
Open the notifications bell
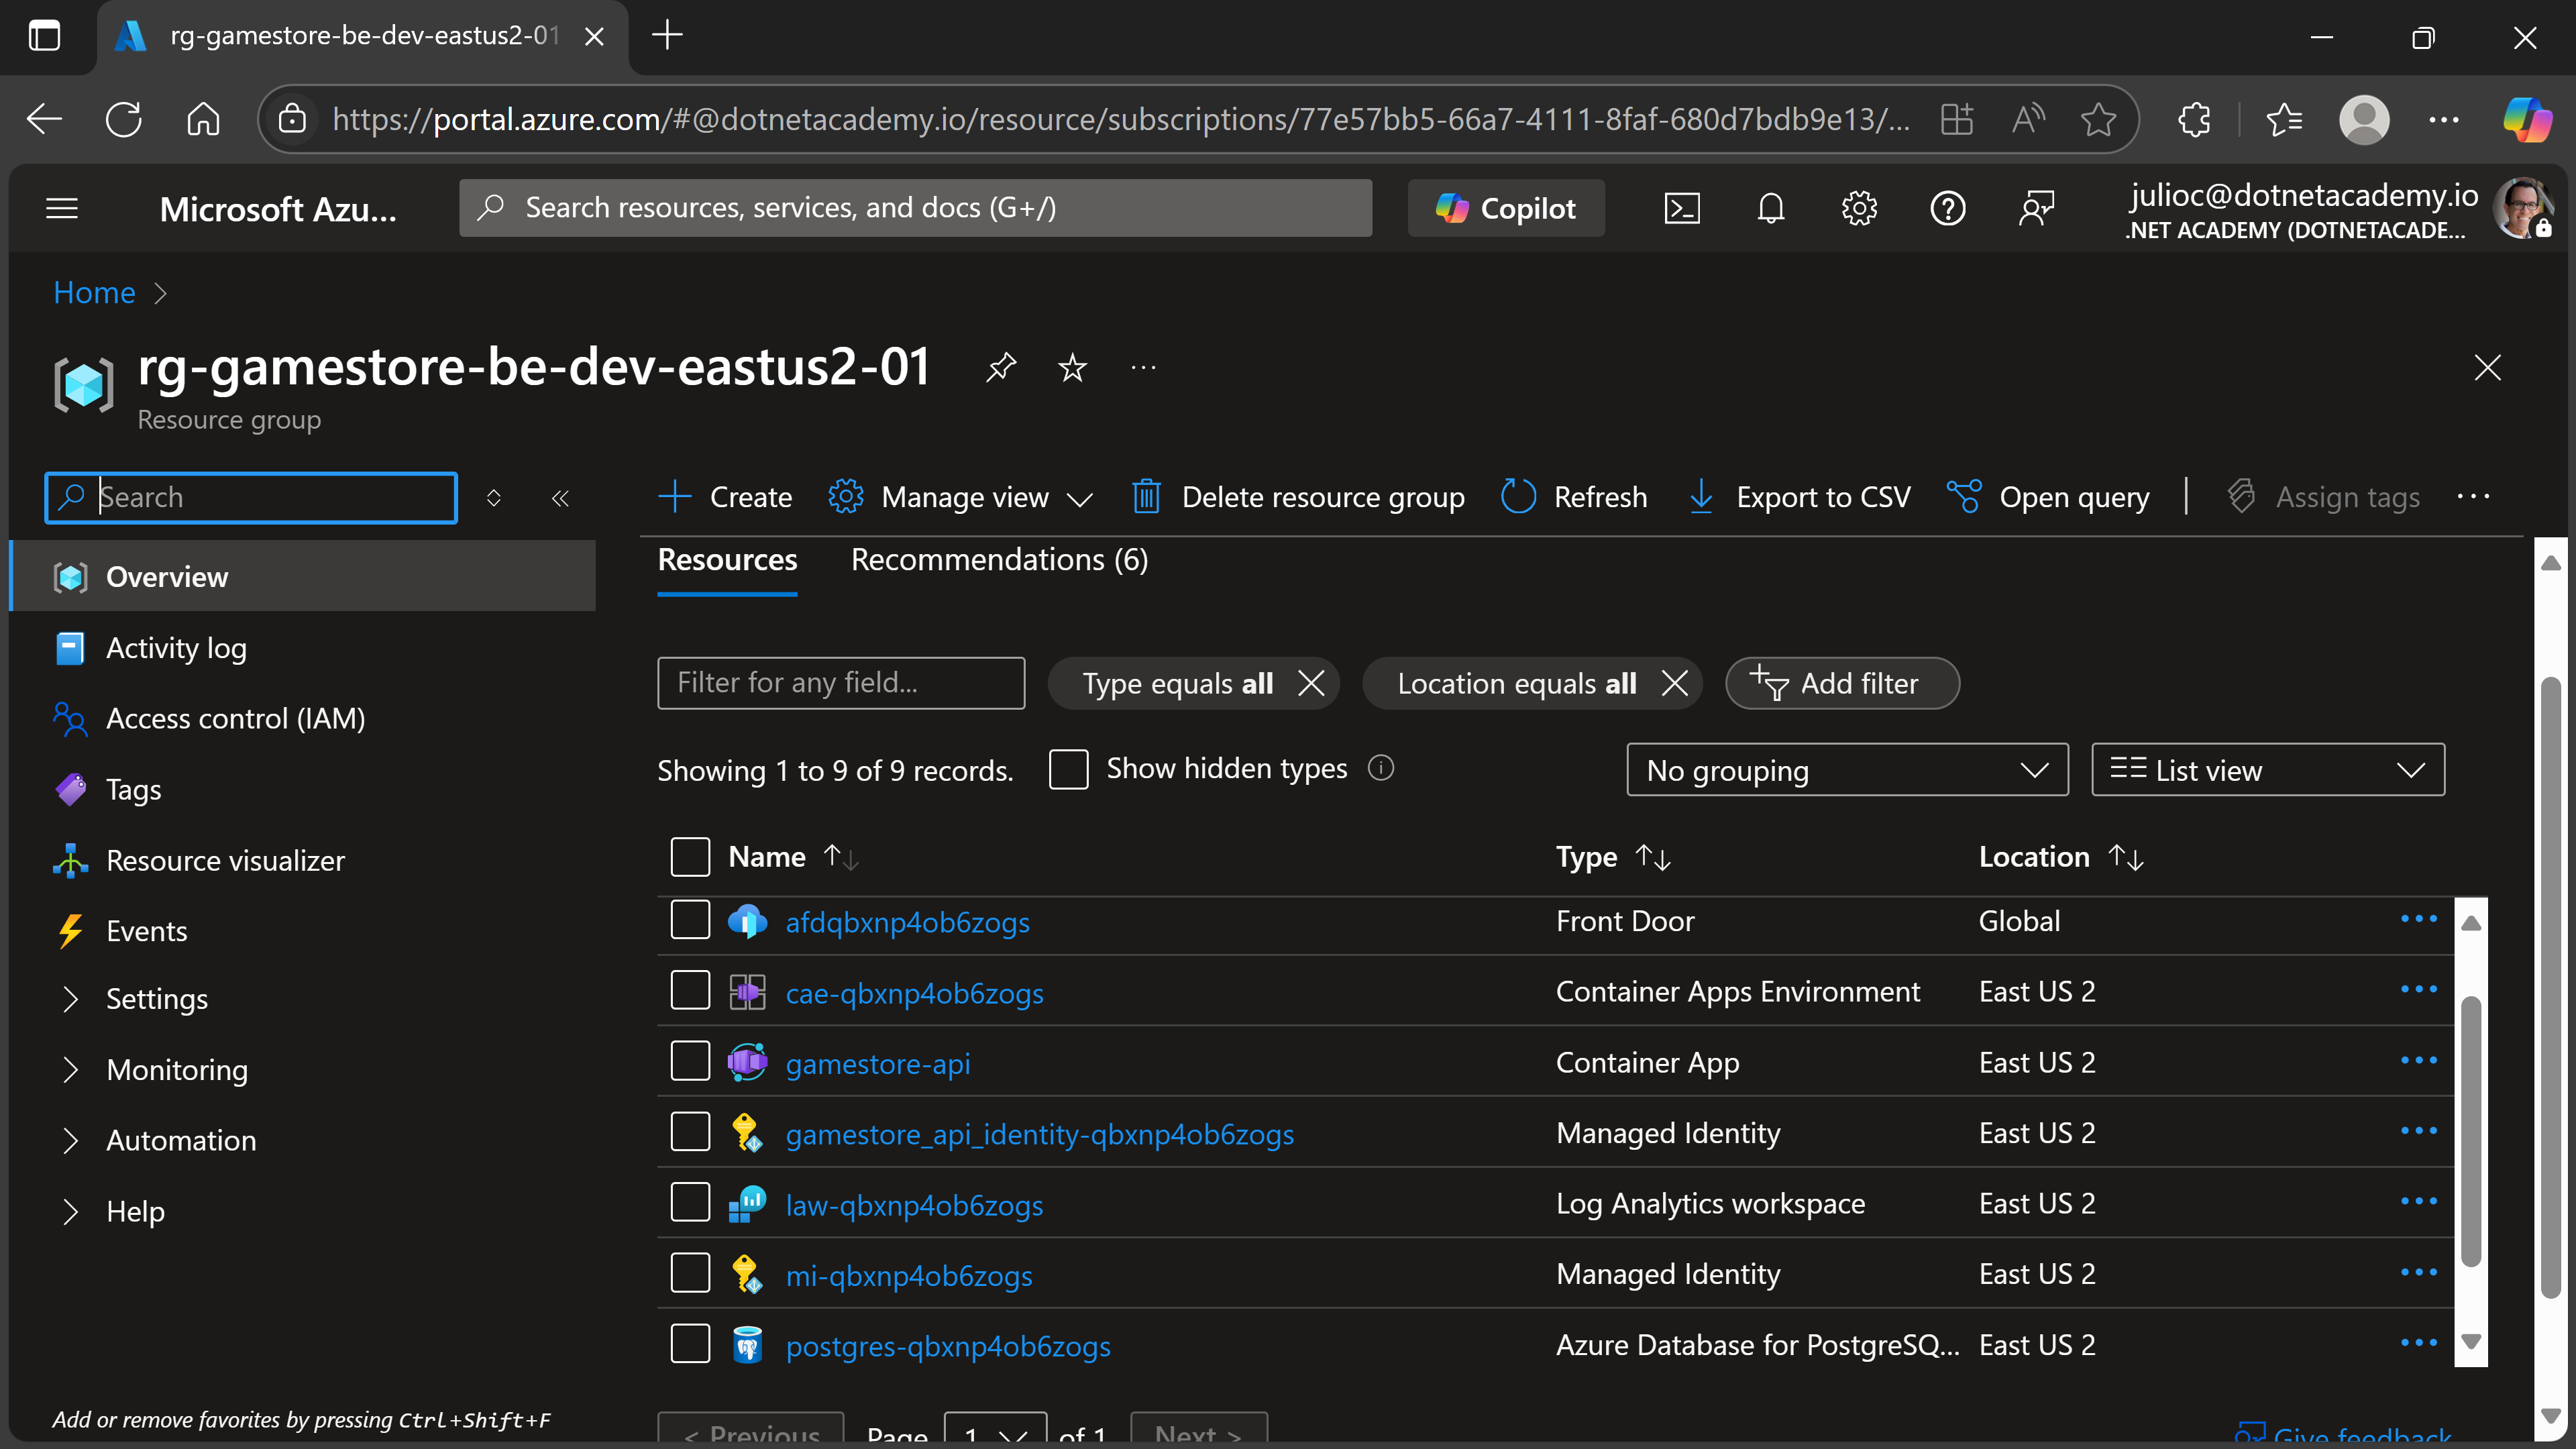click(x=1770, y=208)
